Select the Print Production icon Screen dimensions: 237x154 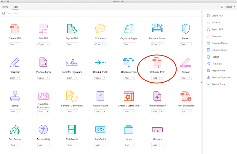[x=157, y=96]
